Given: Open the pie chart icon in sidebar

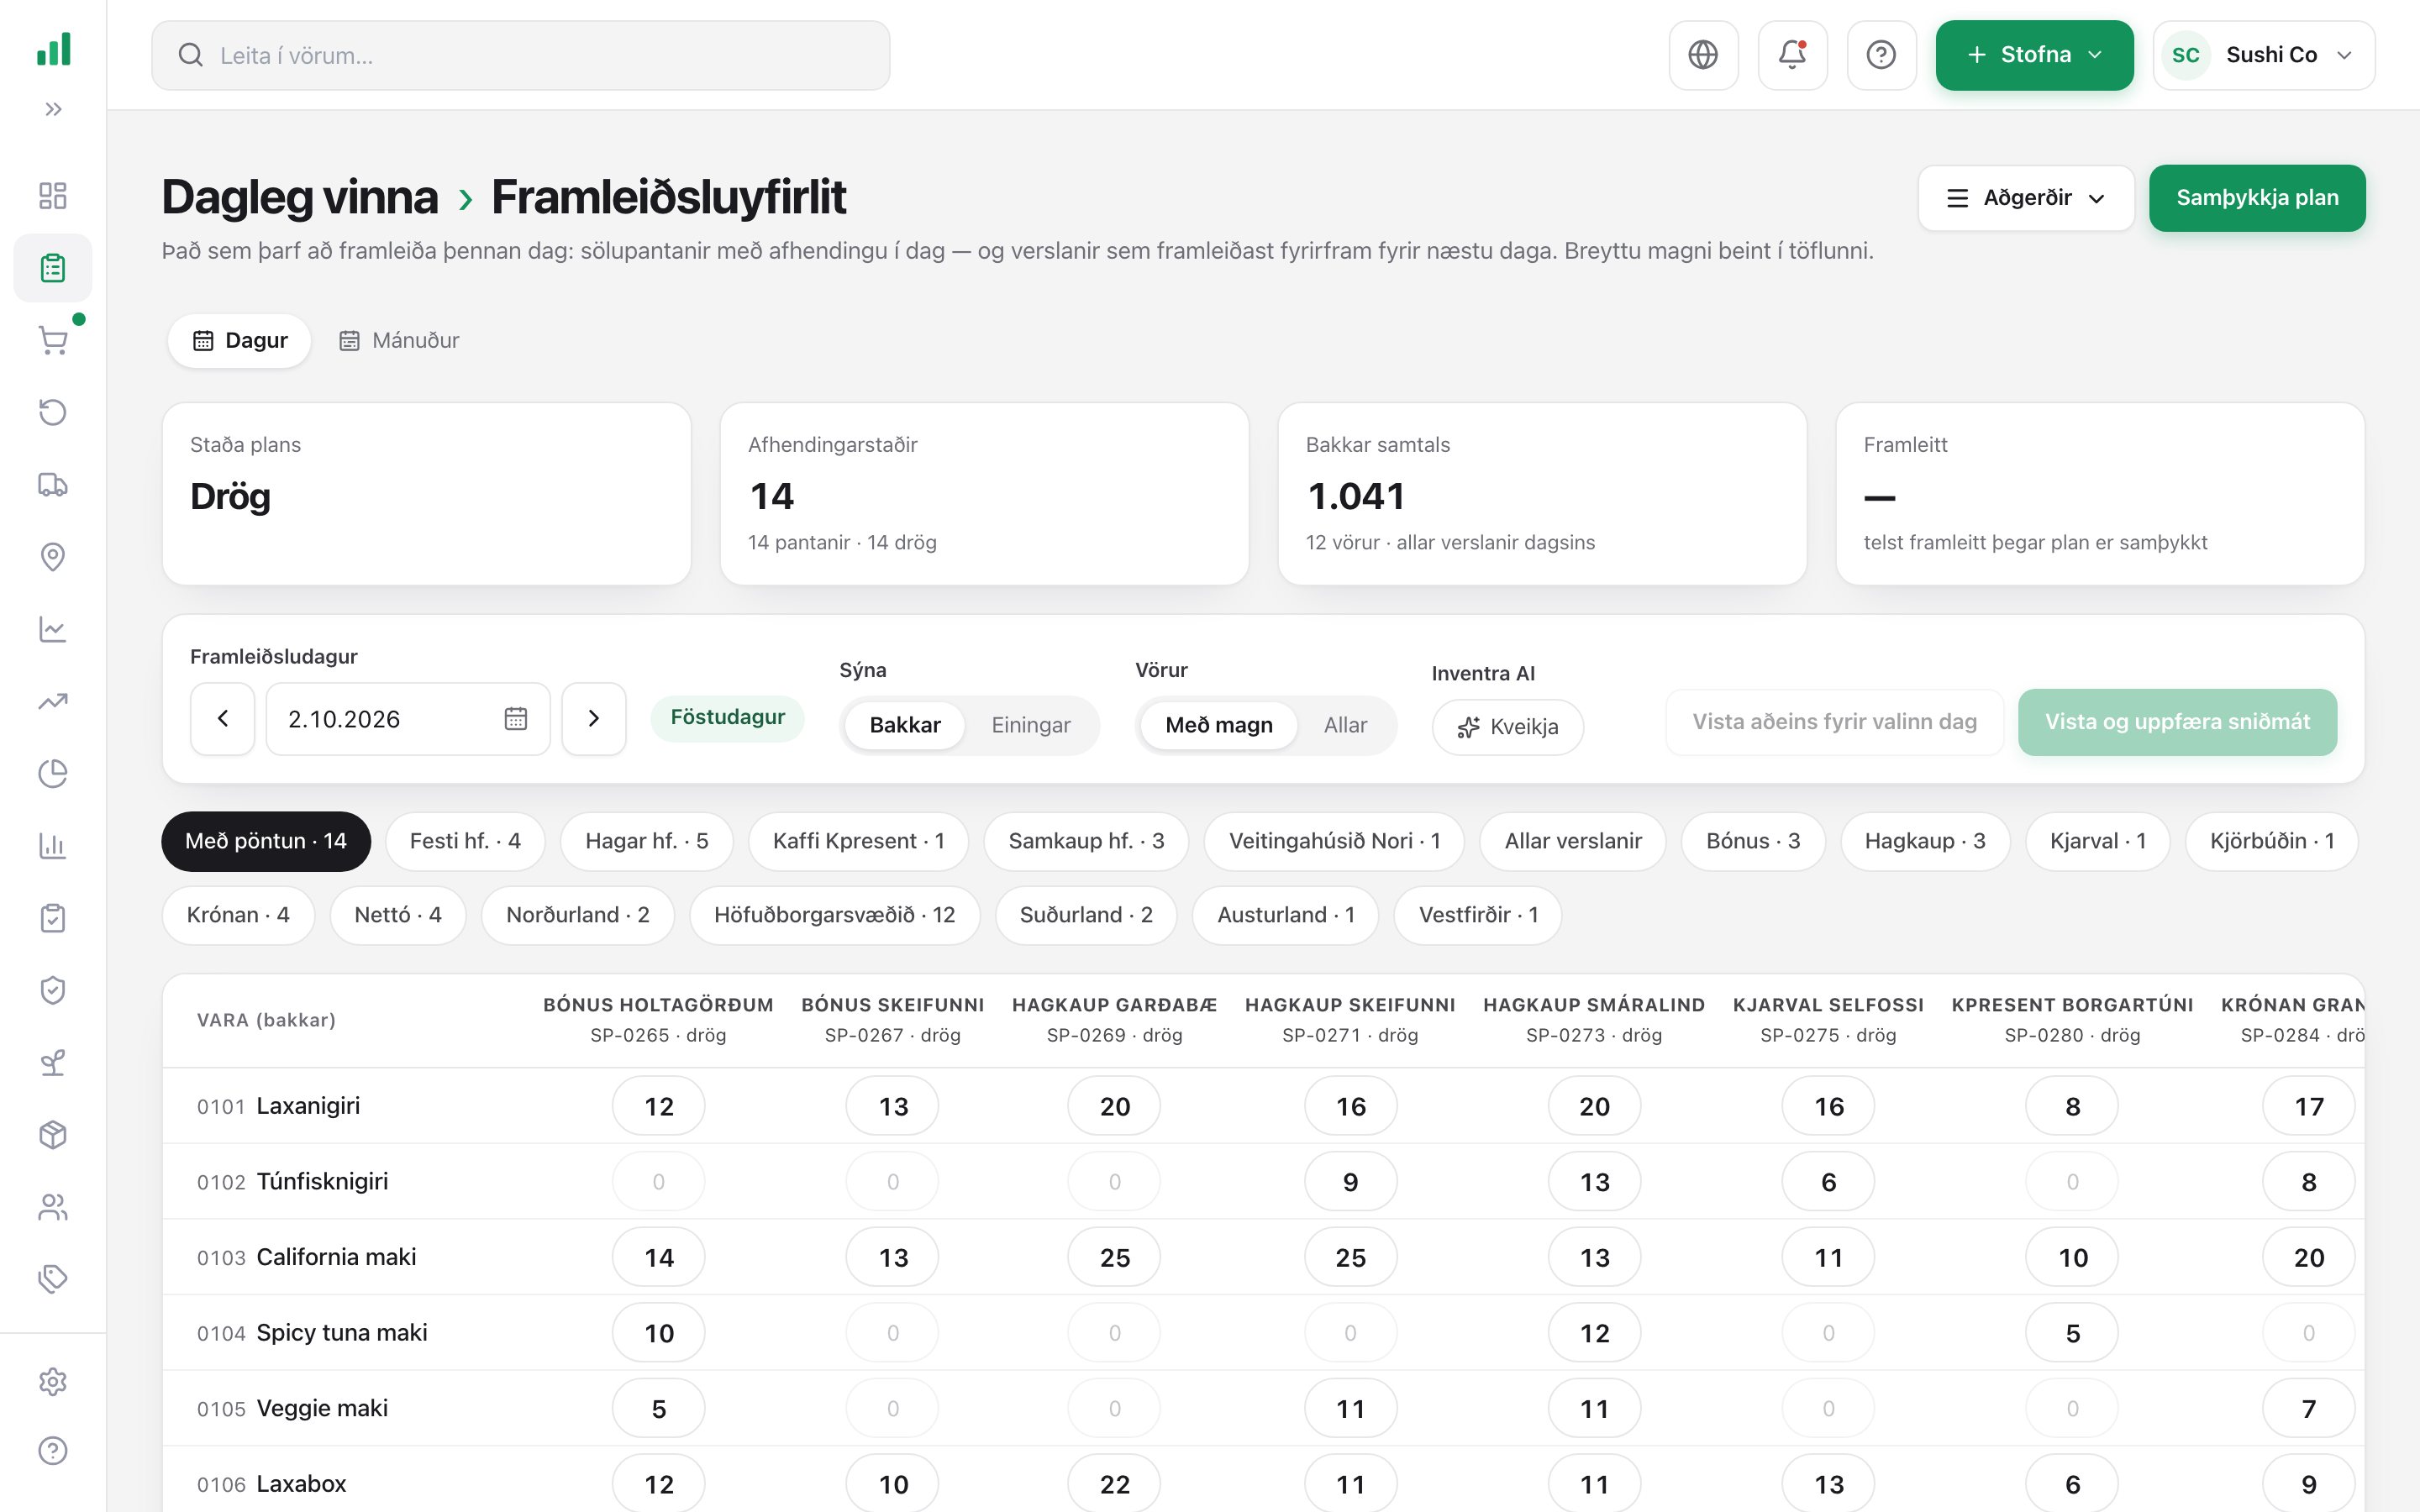Looking at the screenshot, I should (53, 773).
